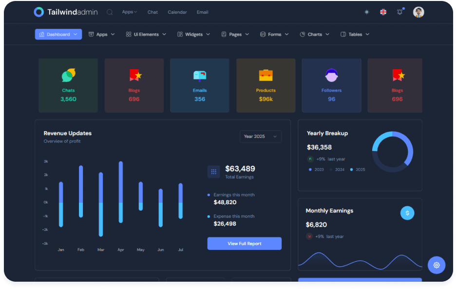Click the Products briefcase card icon
Screen dimensions: 457x289
coord(266,76)
